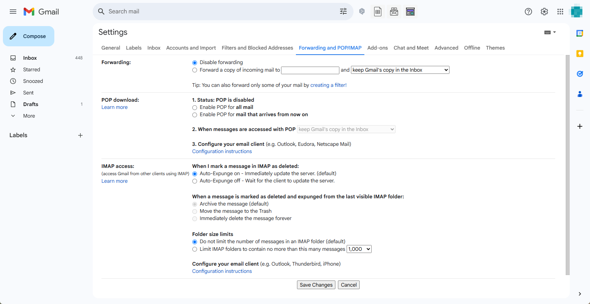Open POP Configuration instructions link
Viewport: 590px width, 304px height.
click(x=222, y=151)
